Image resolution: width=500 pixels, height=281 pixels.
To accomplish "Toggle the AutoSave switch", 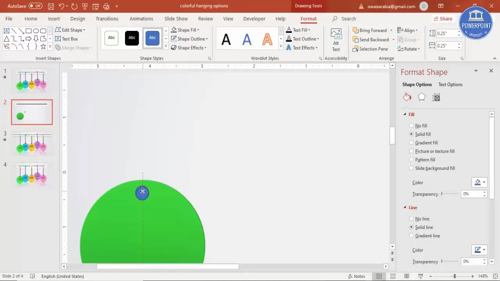I will [x=36, y=6].
